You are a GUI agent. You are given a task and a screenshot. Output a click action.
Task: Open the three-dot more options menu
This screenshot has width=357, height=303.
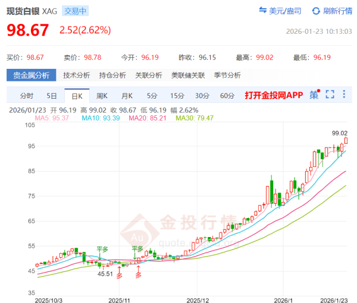tap(344, 94)
